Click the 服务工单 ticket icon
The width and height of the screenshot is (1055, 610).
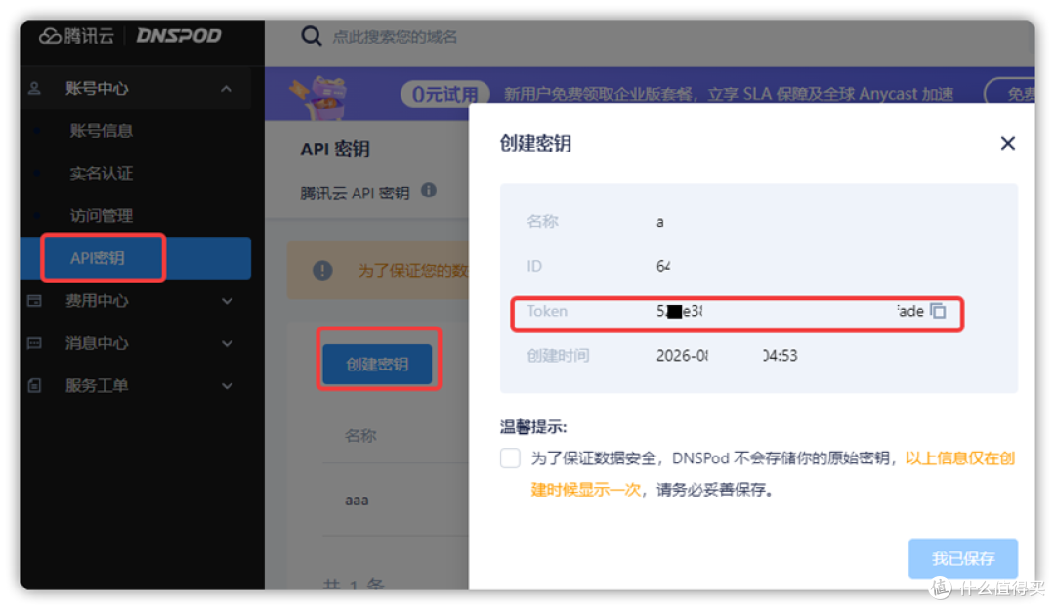[34, 386]
